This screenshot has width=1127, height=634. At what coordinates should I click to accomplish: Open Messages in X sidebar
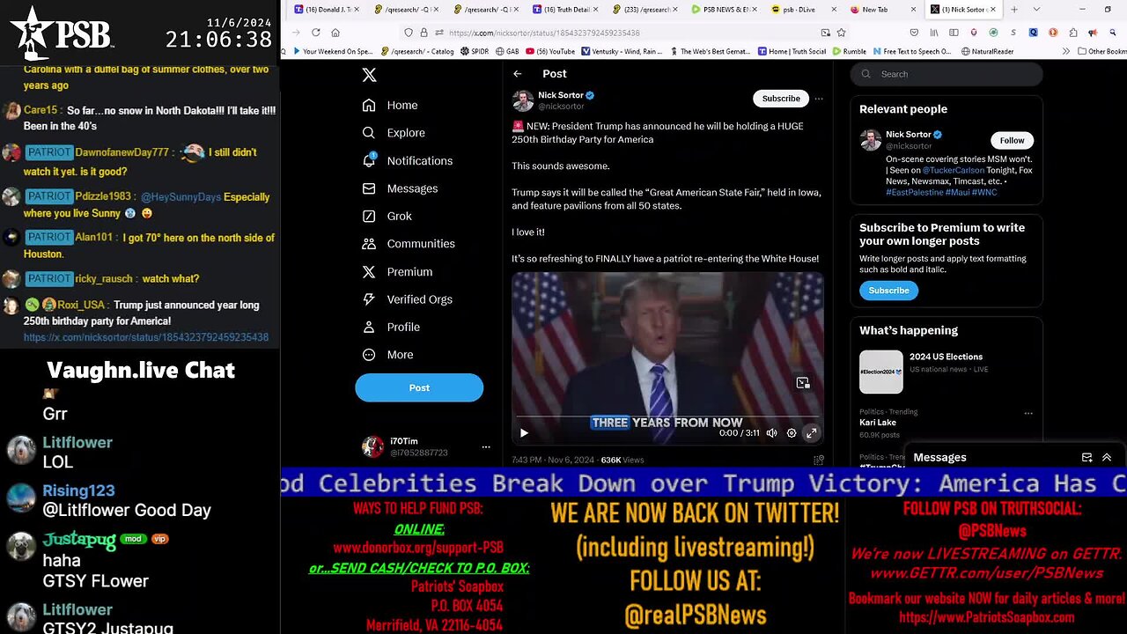[x=400, y=188]
